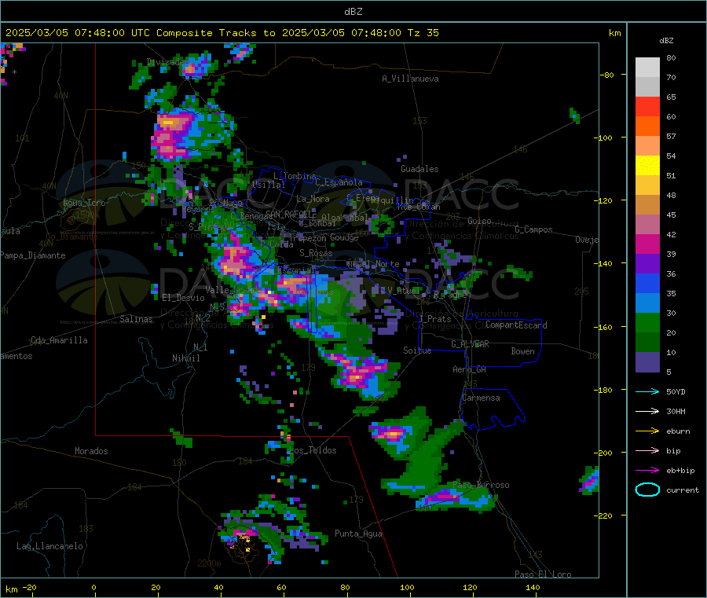
Task: Click the Lag.Llancanelo label
Action: click(49, 546)
